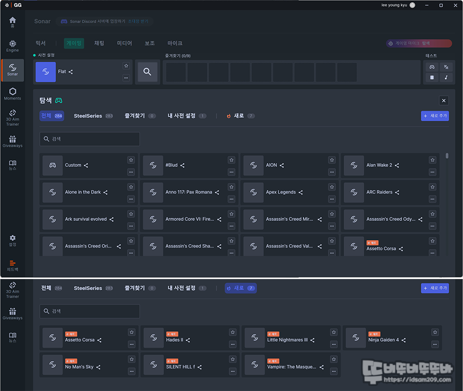Share the Apex Legends preset
This screenshot has width=463, height=391.
pos(300,192)
